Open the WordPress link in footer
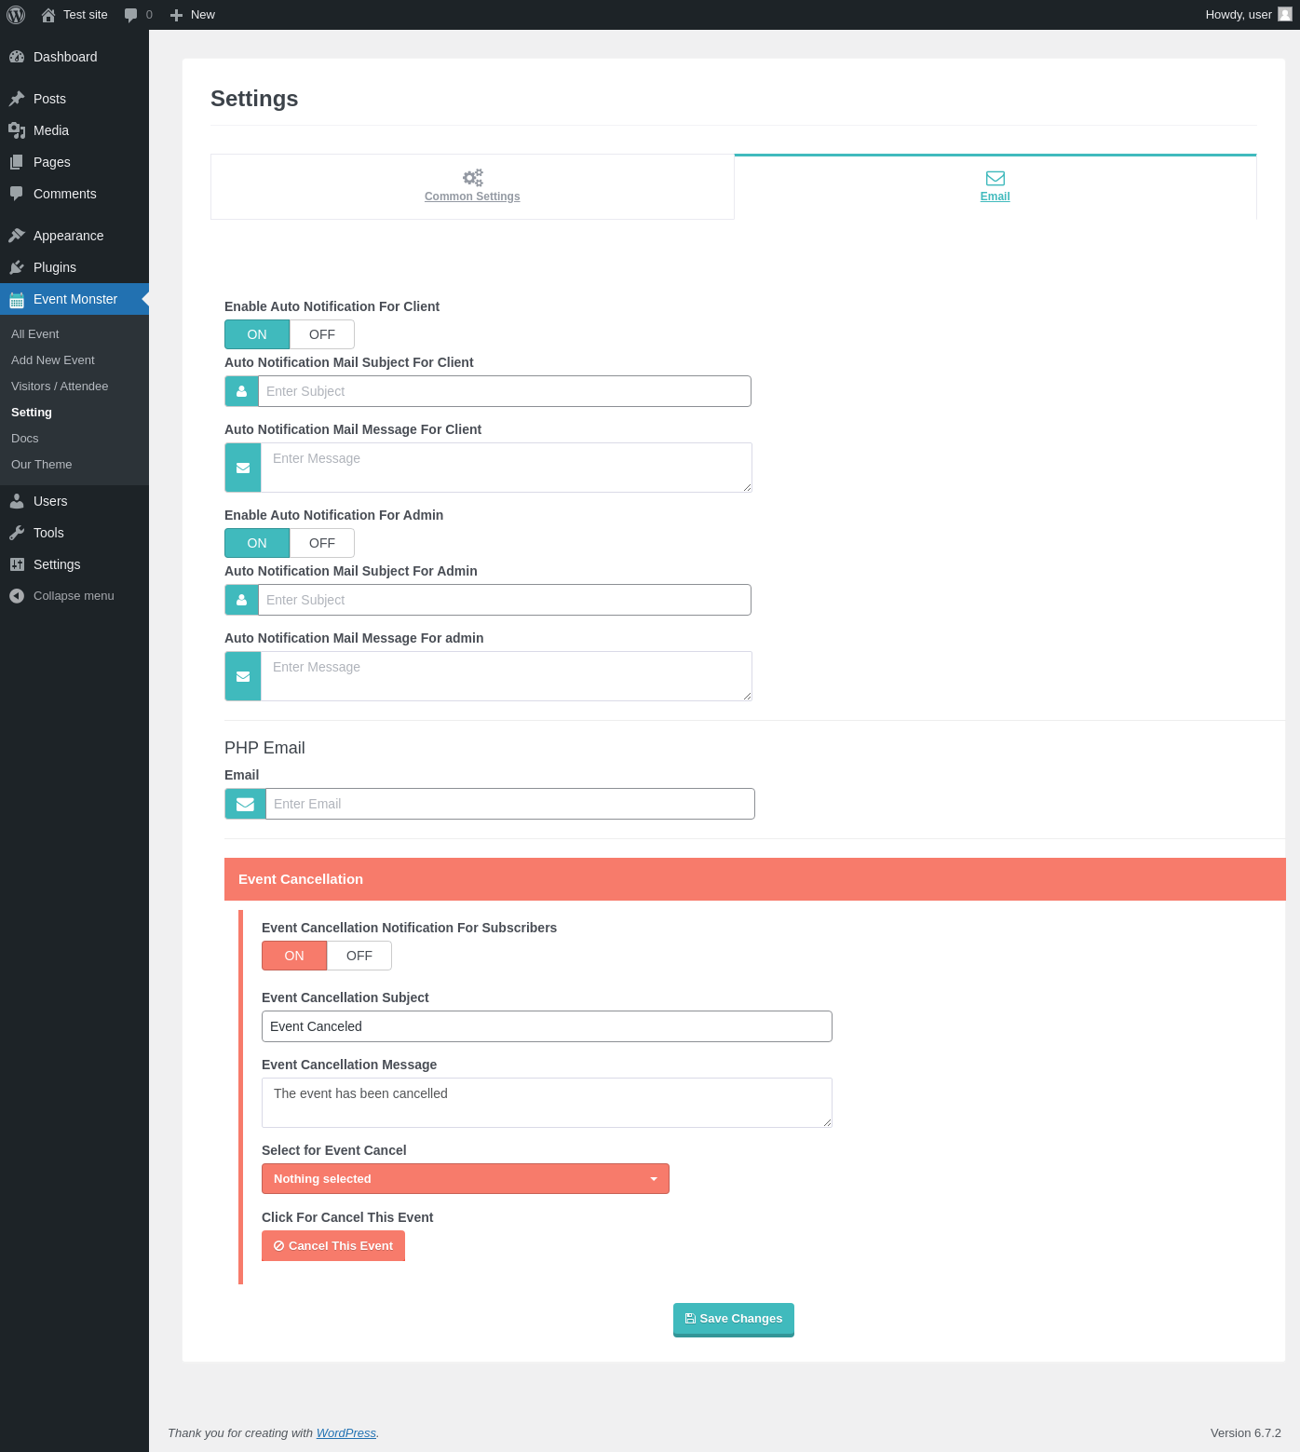 tap(346, 1433)
